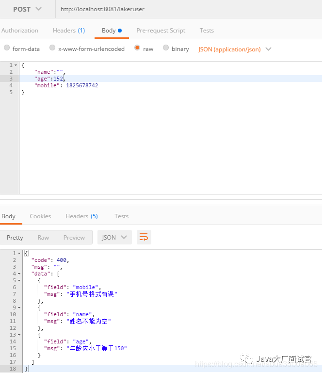Fold the mobile error object at line 5

pos(19,281)
